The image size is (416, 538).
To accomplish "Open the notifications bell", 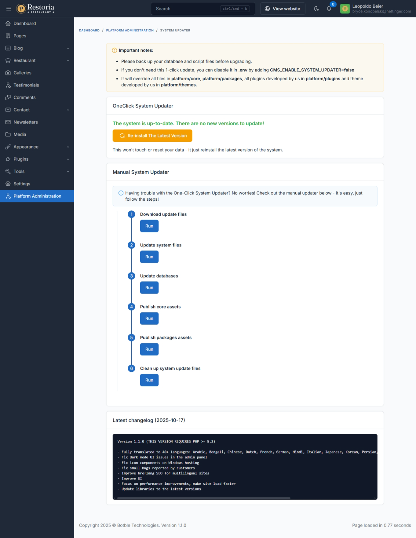I will pos(329,9).
